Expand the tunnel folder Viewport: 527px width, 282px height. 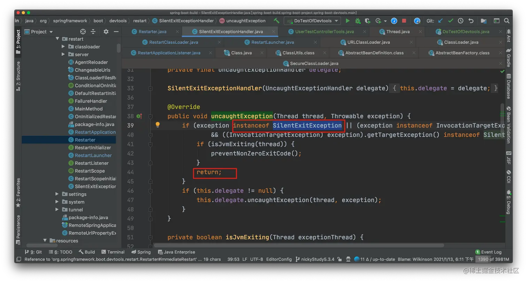click(57, 210)
